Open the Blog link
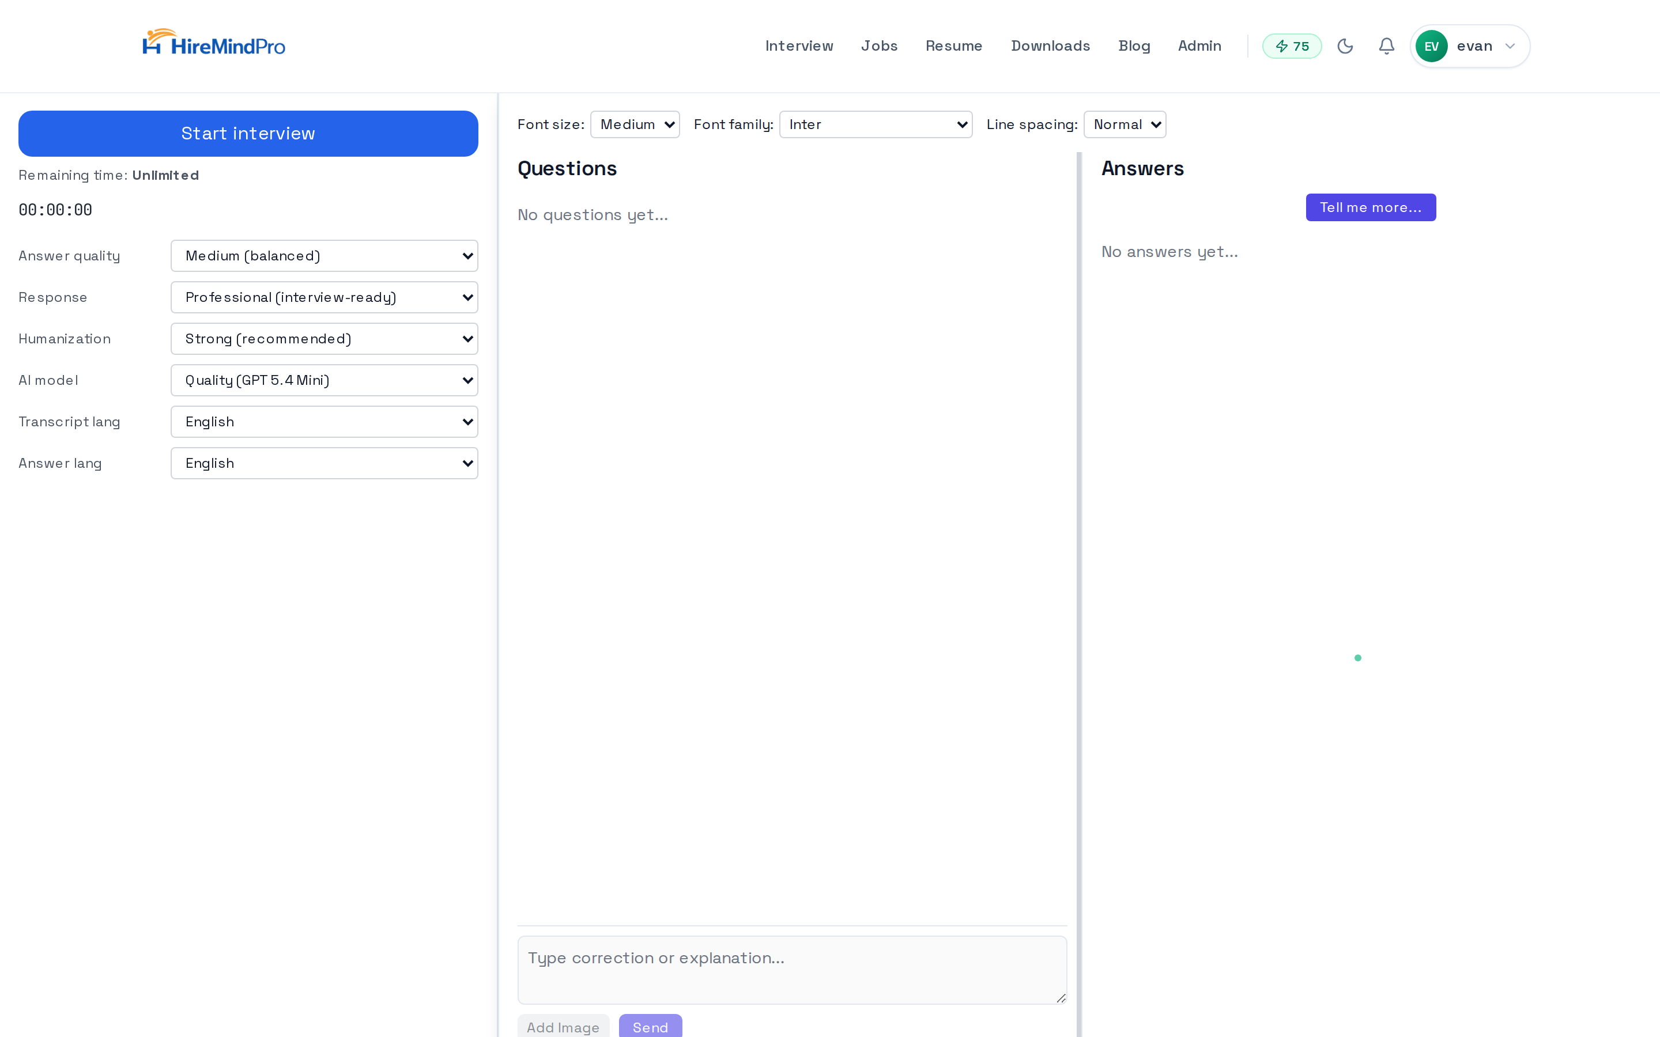Viewport: 1660px width, 1037px height. pyautogui.click(x=1134, y=46)
